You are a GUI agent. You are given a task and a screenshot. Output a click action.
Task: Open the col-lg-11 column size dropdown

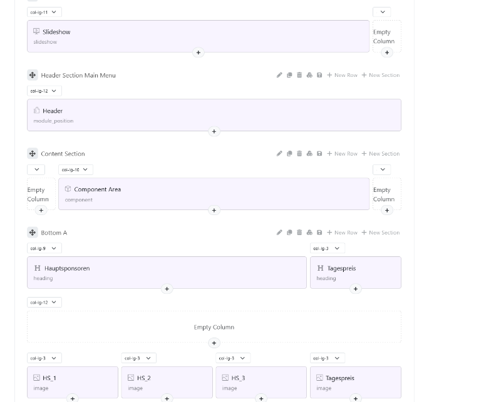pos(44,12)
